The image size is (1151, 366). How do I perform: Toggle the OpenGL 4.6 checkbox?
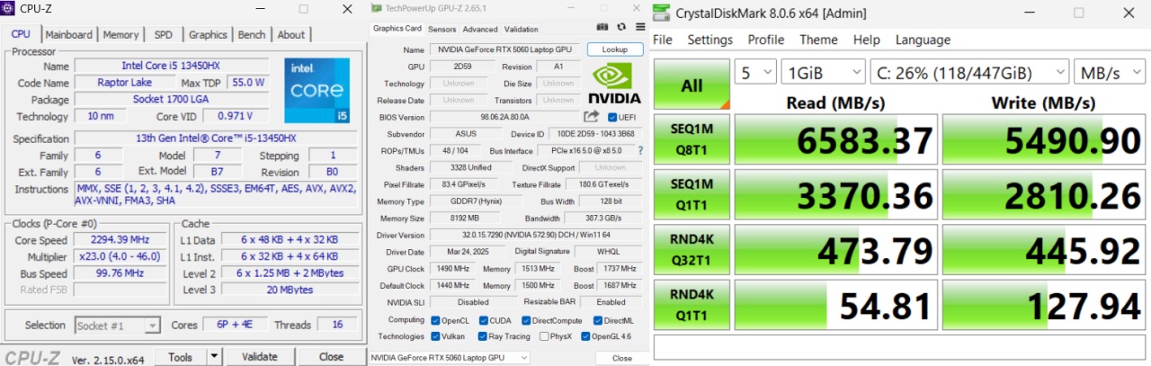(x=586, y=336)
